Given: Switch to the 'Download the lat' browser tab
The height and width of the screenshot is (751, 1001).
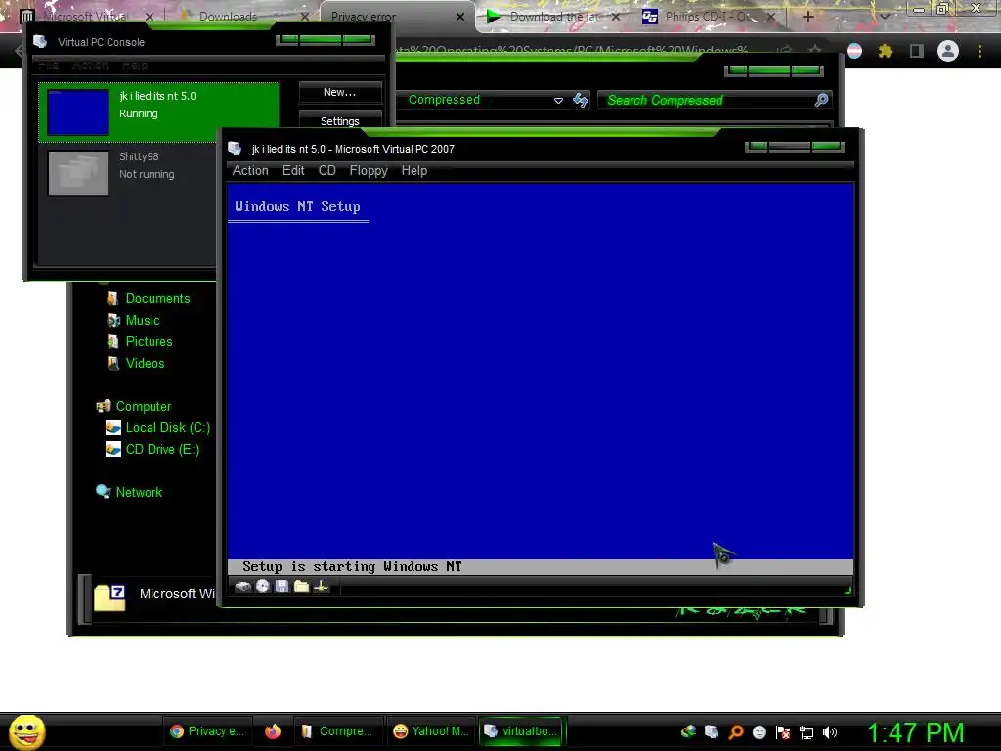Looking at the screenshot, I should [554, 16].
